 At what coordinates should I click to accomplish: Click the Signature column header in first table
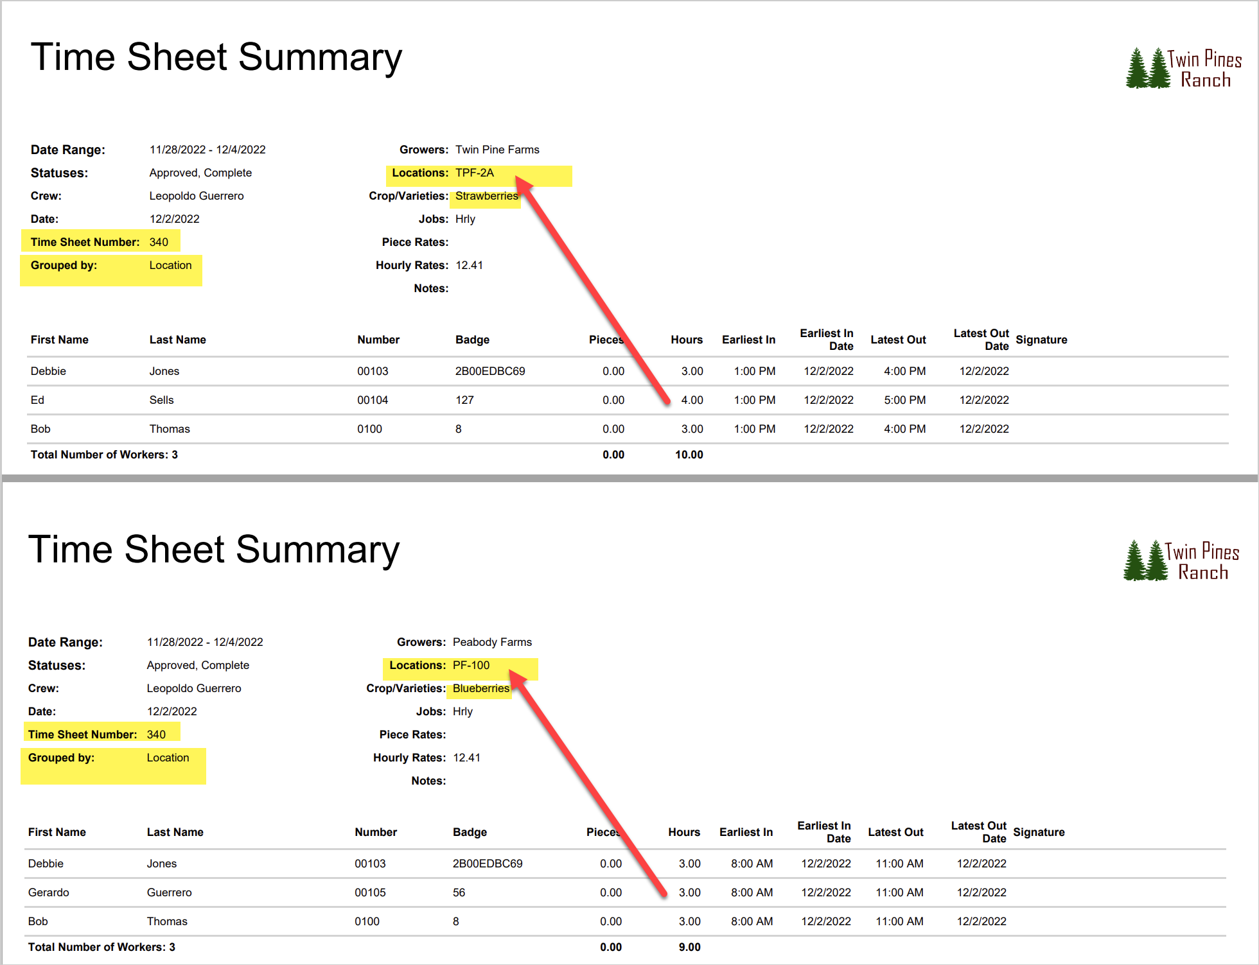click(1041, 340)
